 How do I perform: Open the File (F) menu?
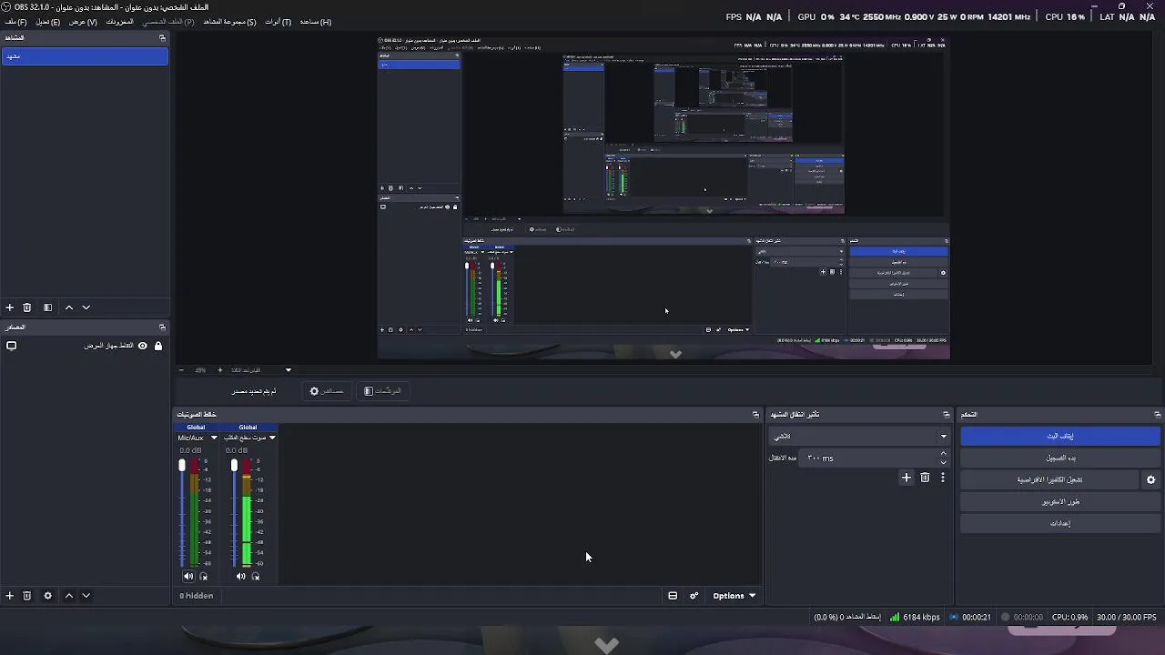coord(15,22)
